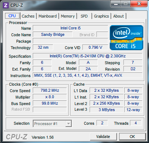Click the Technology value '32 nm'
The image size is (149, 143).
43,47
